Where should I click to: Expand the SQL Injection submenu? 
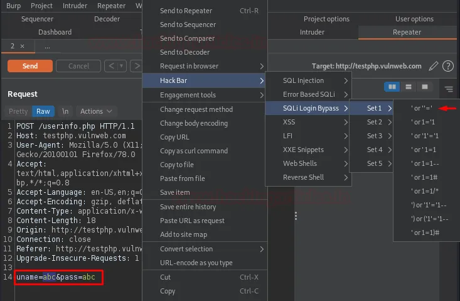point(308,80)
